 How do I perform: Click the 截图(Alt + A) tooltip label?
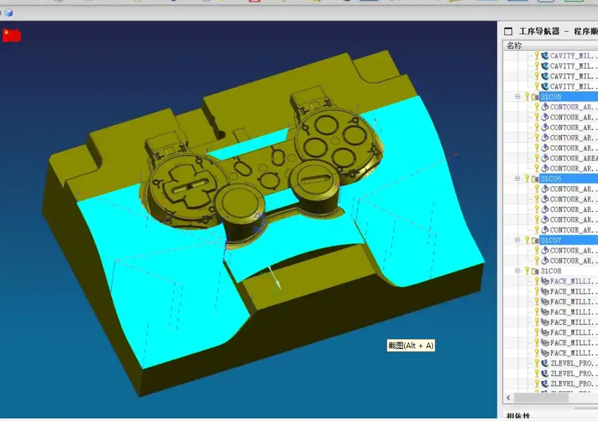tap(410, 345)
